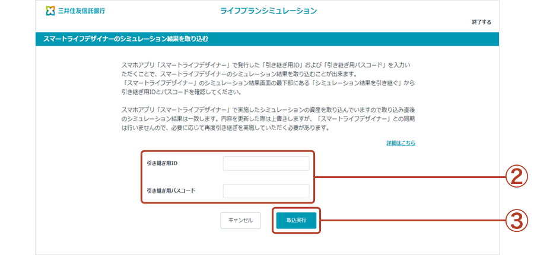Focus the 引き継ぎ用ID input field

[266, 163]
